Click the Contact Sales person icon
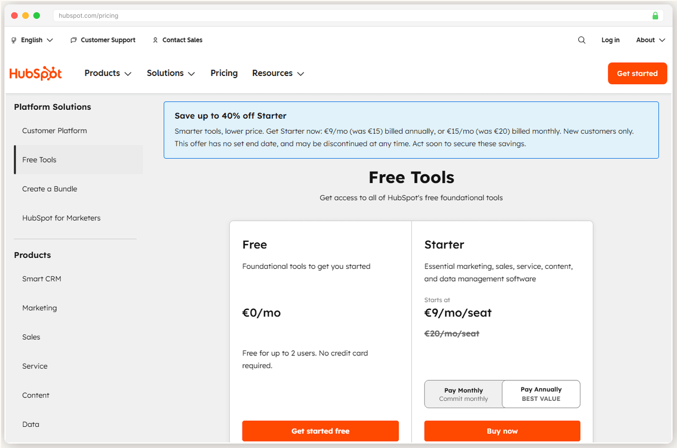Screen dimensions: 677x448 coord(155,40)
